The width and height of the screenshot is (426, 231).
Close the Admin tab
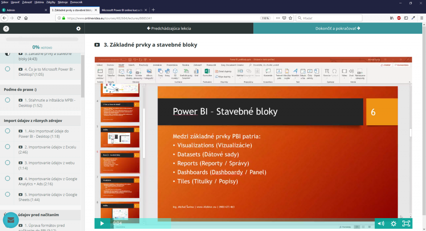[x=46, y=10]
